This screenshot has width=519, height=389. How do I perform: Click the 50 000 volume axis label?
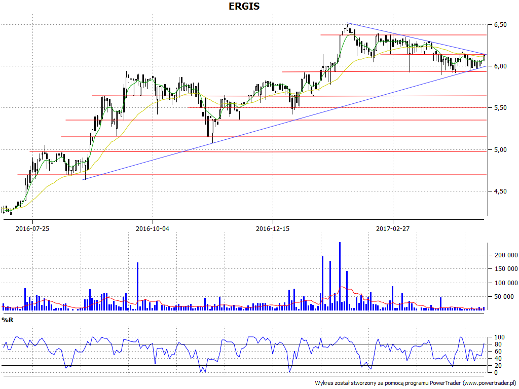505,297
